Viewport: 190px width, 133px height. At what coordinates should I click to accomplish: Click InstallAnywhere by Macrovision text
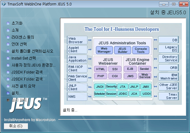point(30,120)
